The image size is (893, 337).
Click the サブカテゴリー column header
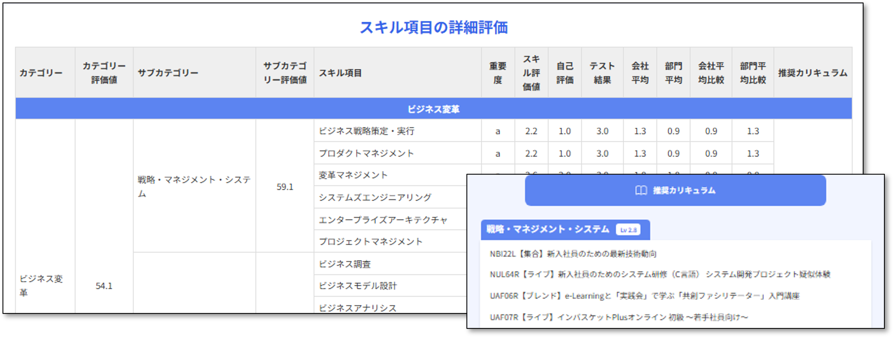(168, 73)
